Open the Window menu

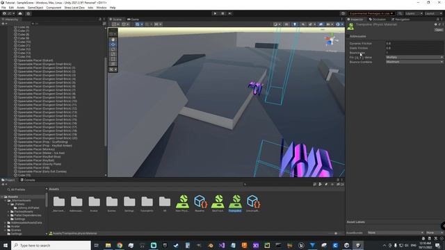coord(102,8)
